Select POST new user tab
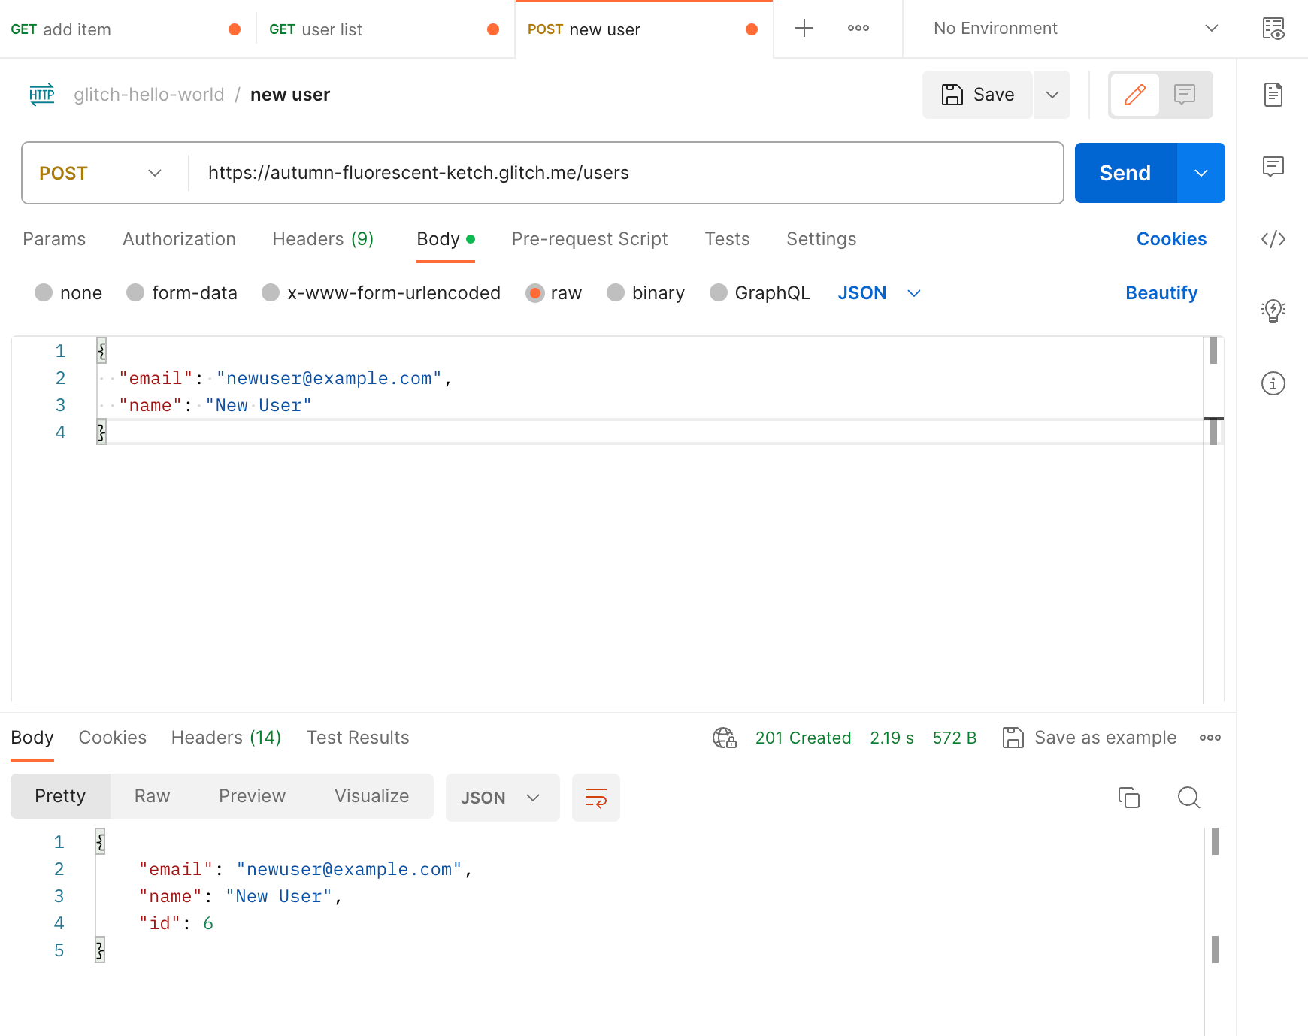Viewport: 1308px width, 1036px height. pos(644,29)
